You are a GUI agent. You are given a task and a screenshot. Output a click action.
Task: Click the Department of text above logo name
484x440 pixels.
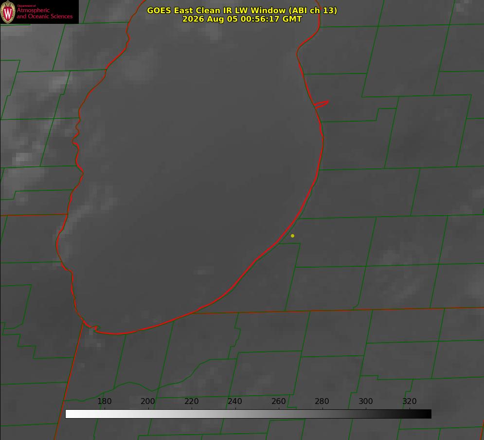(26, 6)
